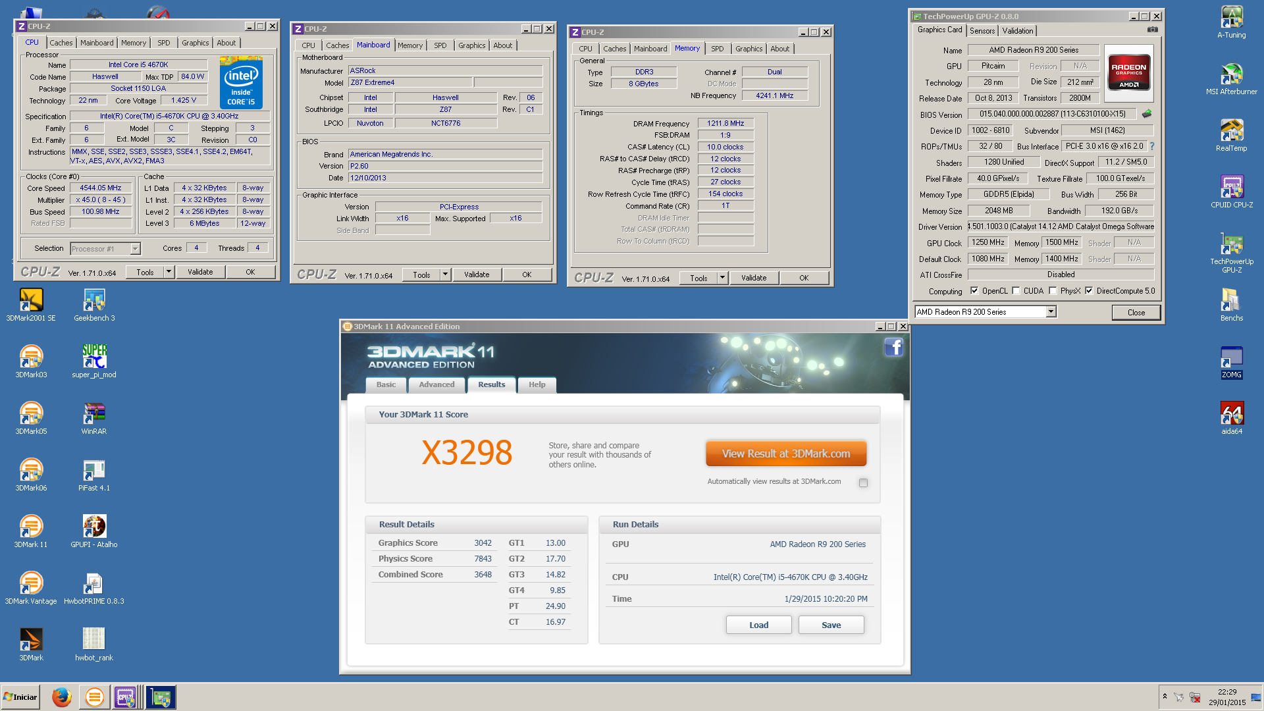Open the TechPowerUp GPU-Z desktop shortcut
This screenshot has height=711, width=1264.
click(x=1232, y=252)
